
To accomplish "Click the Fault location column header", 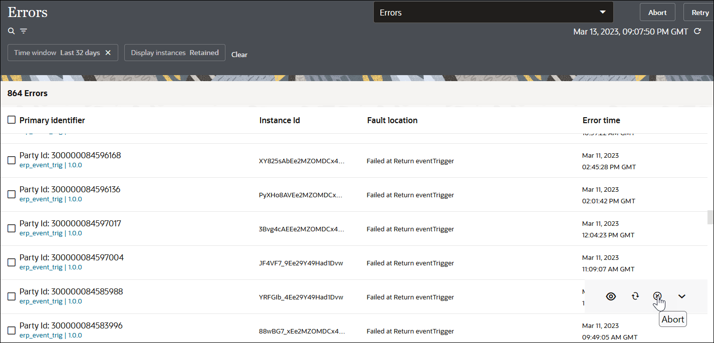I will pos(392,120).
